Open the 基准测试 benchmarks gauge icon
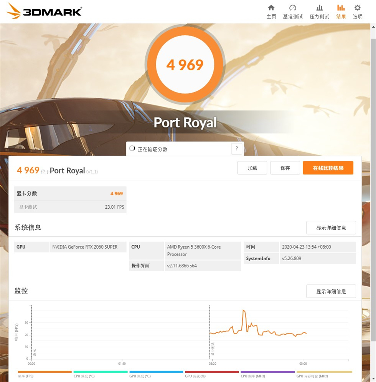The height and width of the screenshot is (382, 376). (293, 8)
